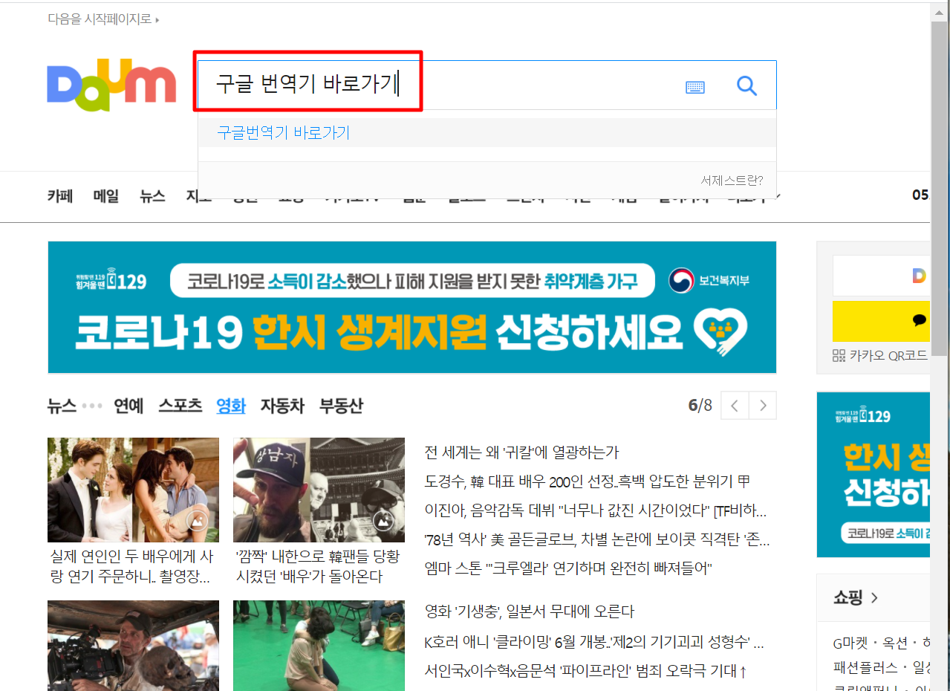The image size is (950, 691).
Task: Expand the 쇼핑 section arrow
Action: (874, 597)
